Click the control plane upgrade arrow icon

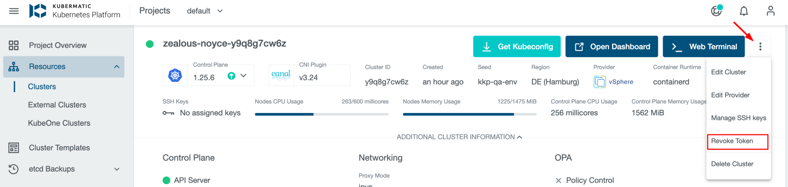tap(231, 76)
